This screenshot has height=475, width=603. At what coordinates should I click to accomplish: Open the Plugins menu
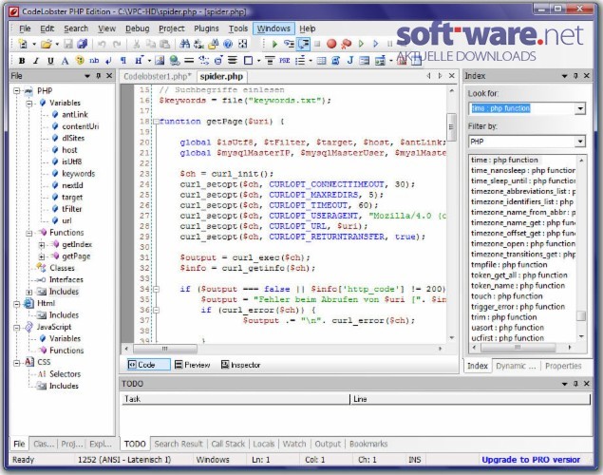pyautogui.click(x=206, y=28)
